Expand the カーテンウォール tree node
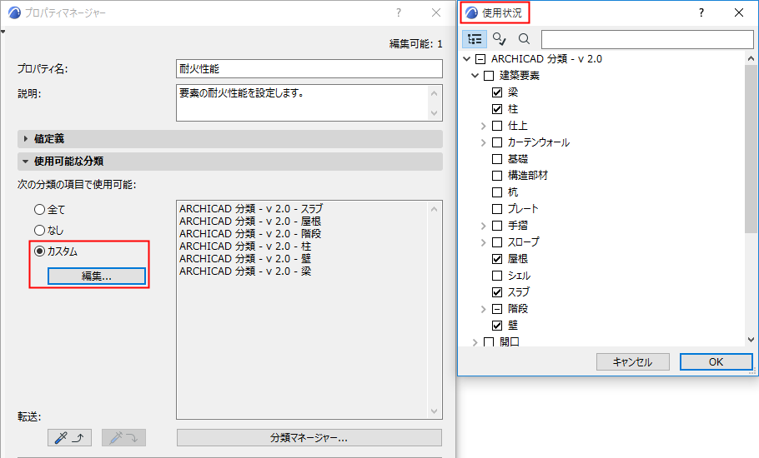The height and width of the screenshot is (458, 759). [x=483, y=142]
